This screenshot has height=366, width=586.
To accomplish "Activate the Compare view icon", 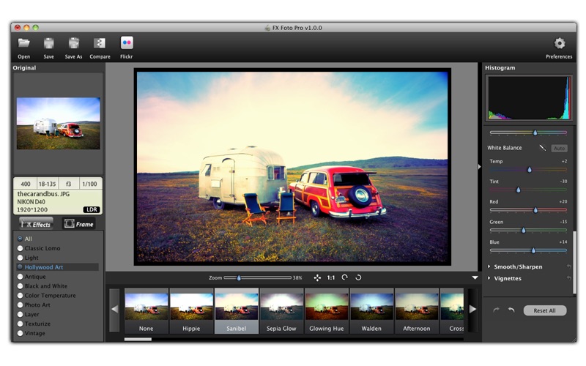I will coord(100,43).
